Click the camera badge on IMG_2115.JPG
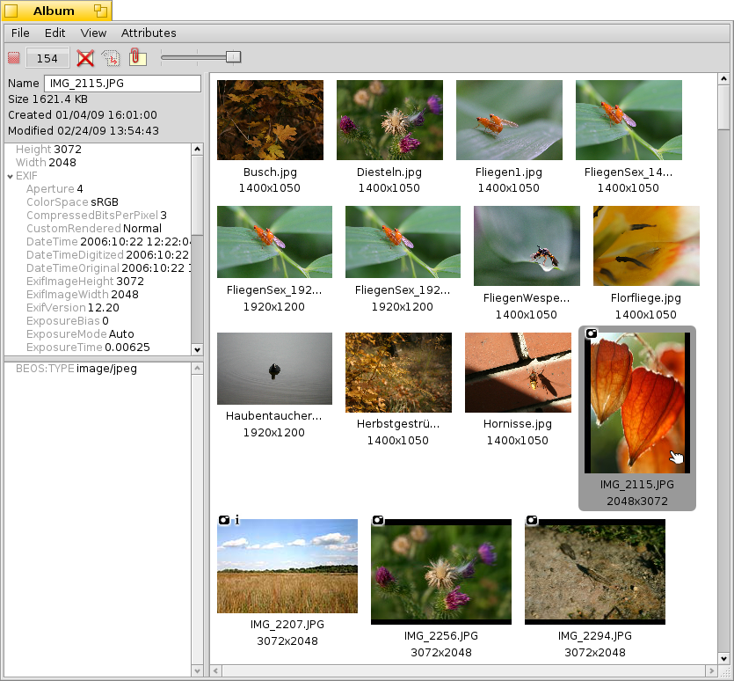The width and height of the screenshot is (734, 681). (x=592, y=333)
